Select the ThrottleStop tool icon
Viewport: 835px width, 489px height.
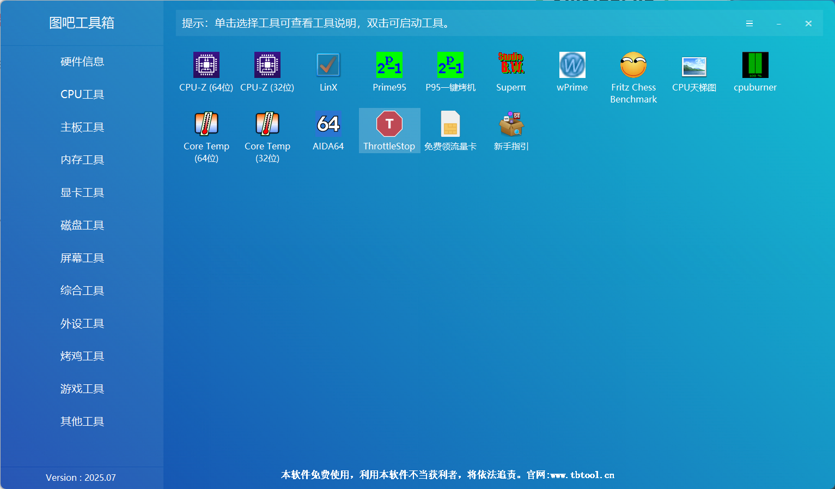coord(389,124)
